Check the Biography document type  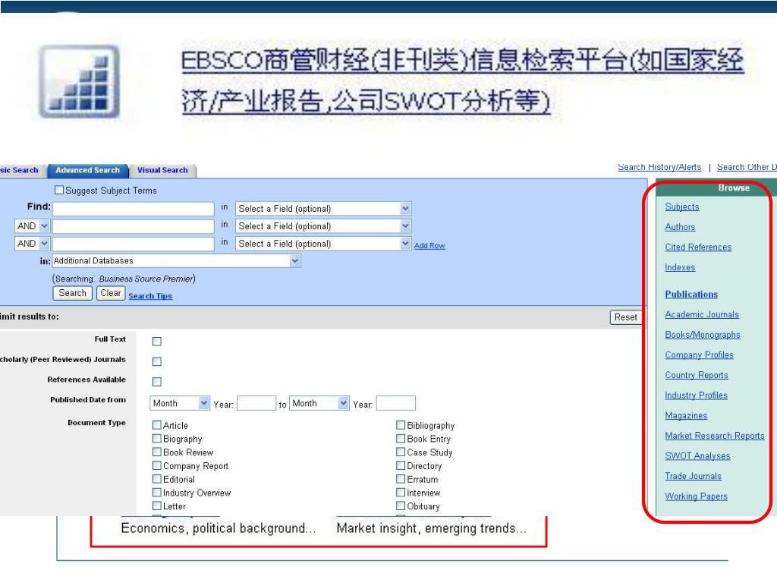click(157, 438)
